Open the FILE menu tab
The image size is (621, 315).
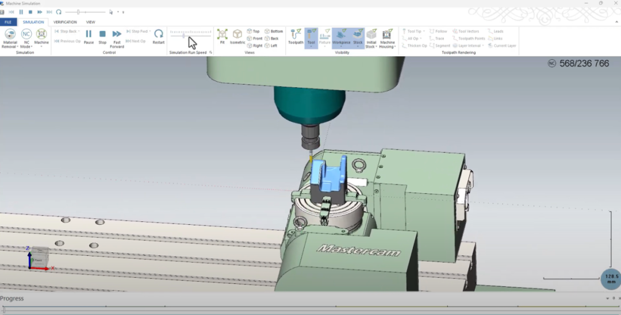[8, 22]
